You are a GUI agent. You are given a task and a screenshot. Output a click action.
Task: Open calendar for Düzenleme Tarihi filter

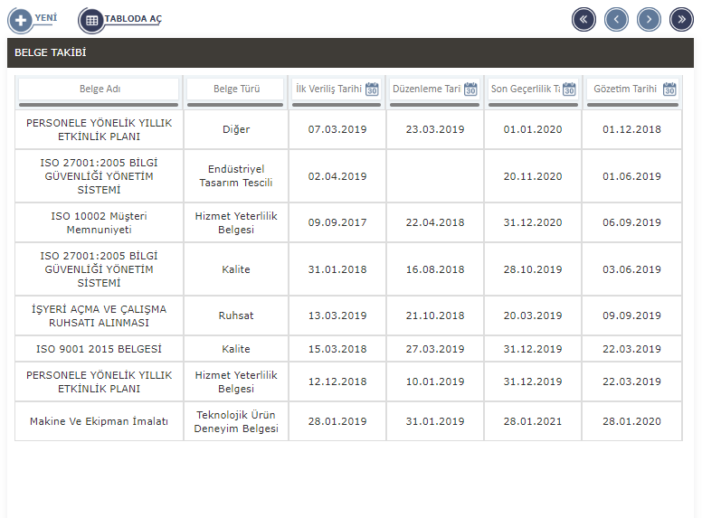470,89
